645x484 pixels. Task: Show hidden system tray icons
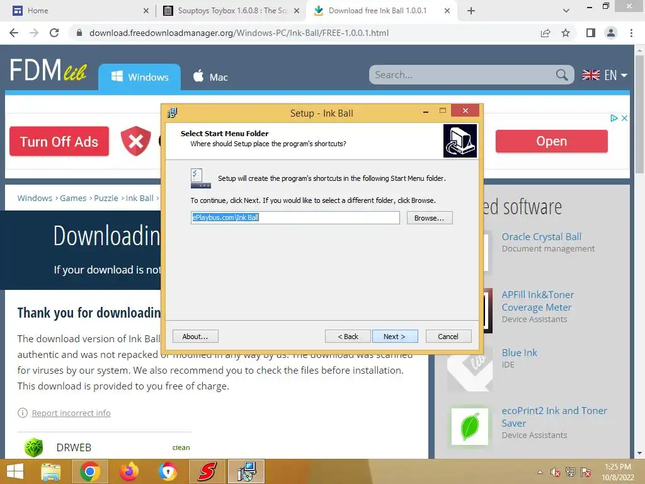pos(540,472)
